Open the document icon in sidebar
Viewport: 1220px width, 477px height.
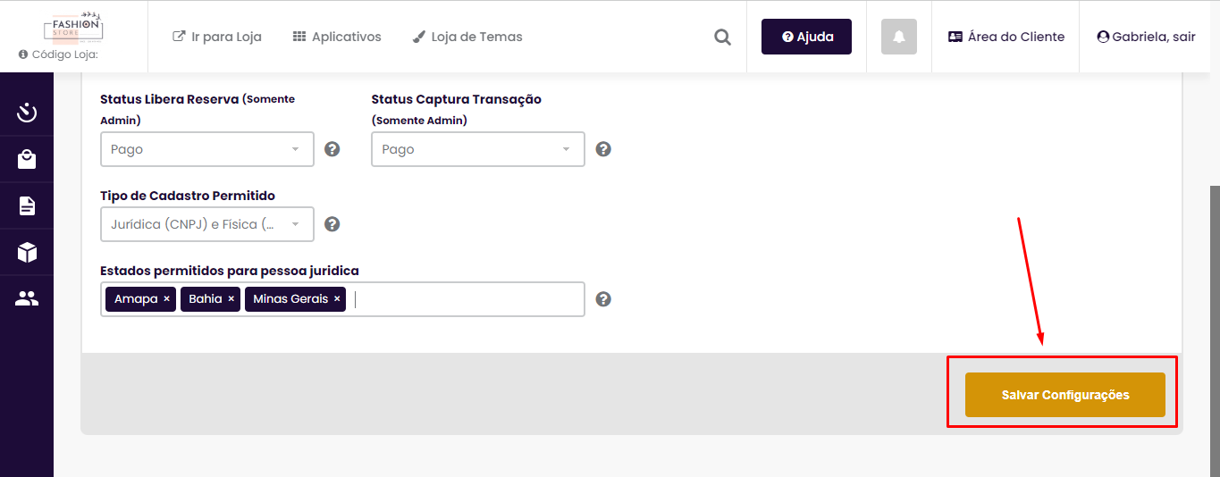pyautogui.click(x=27, y=206)
